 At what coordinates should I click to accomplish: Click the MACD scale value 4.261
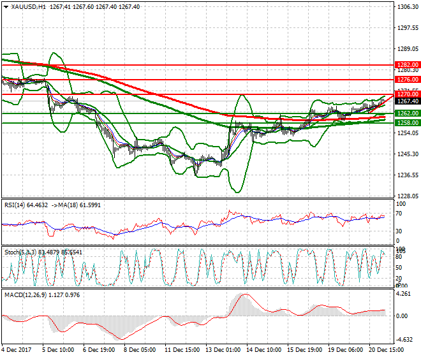(404, 294)
